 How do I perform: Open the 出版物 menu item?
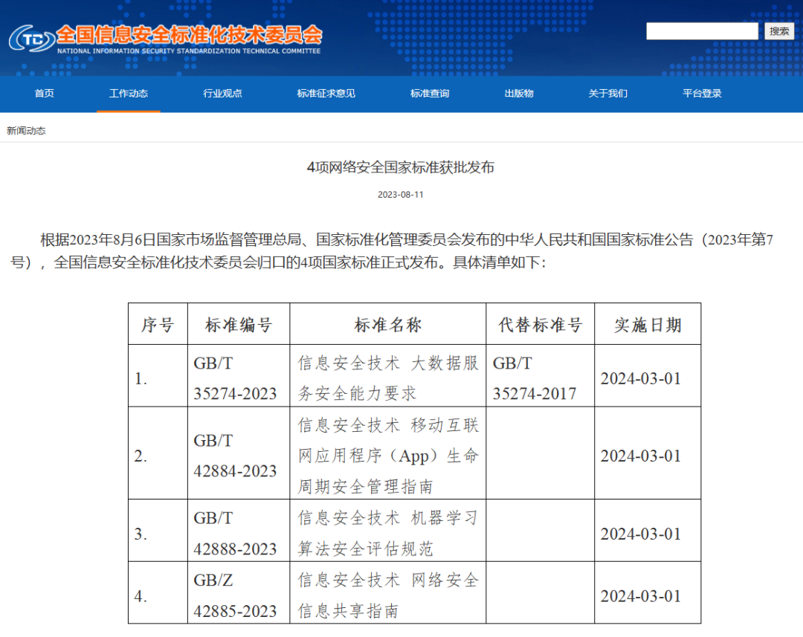[518, 94]
